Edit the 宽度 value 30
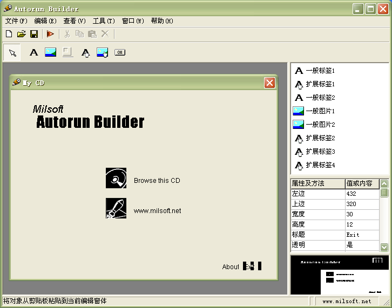 click(x=362, y=214)
